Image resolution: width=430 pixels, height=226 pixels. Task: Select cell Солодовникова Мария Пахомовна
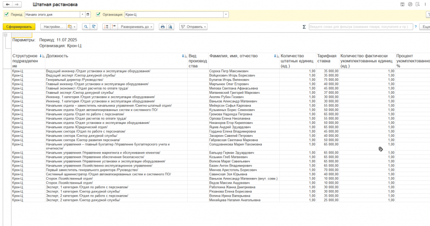point(244,146)
